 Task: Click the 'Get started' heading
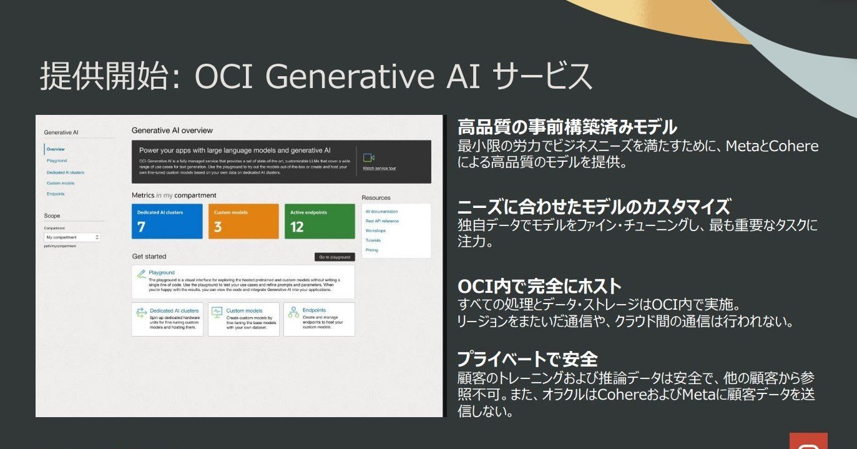pyautogui.click(x=149, y=257)
